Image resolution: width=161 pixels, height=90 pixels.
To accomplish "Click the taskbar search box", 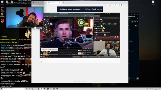I will point(14,89).
